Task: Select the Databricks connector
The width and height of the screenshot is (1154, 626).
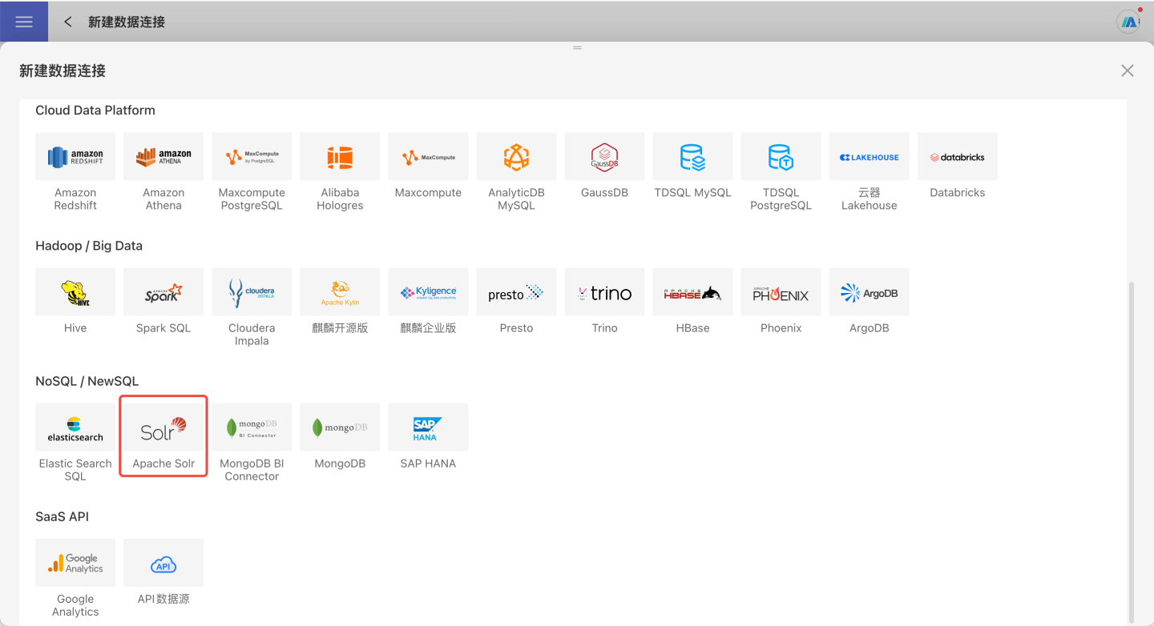Action: point(957,157)
